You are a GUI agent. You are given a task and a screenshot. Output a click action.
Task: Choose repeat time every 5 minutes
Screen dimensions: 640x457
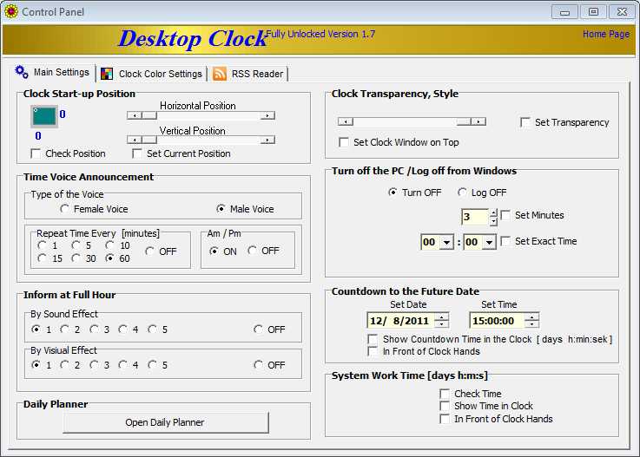(x=76, y=245)
